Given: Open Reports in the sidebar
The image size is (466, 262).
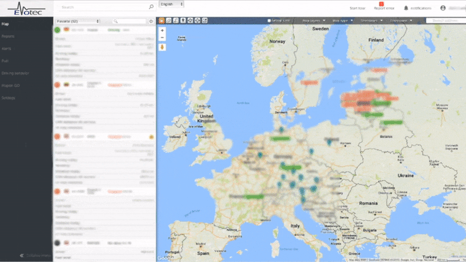Looking at the screenshot, I should pyautogui.click(x=8, y=36).
